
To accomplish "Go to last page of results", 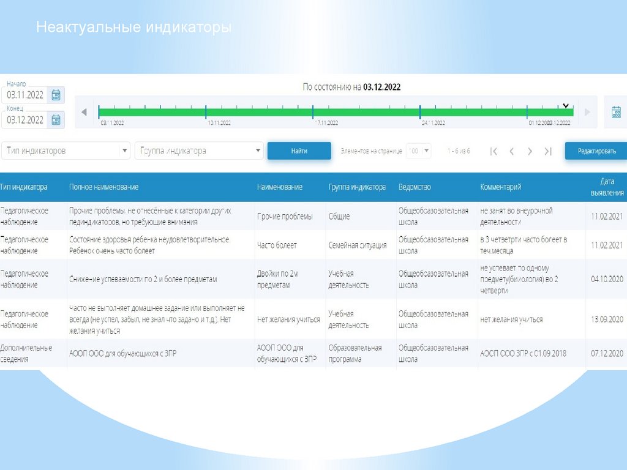I will click(548, 151).
